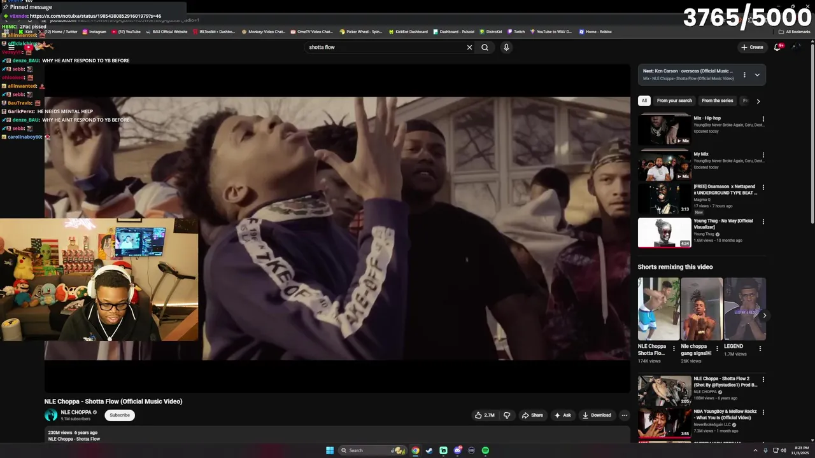
Task: Start voice search with the microphone
Action: (x=506, y=47)
